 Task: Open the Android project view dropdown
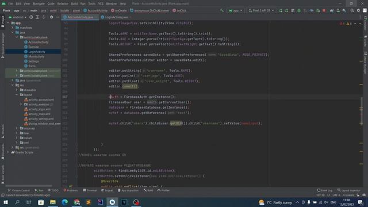(18, 17)
